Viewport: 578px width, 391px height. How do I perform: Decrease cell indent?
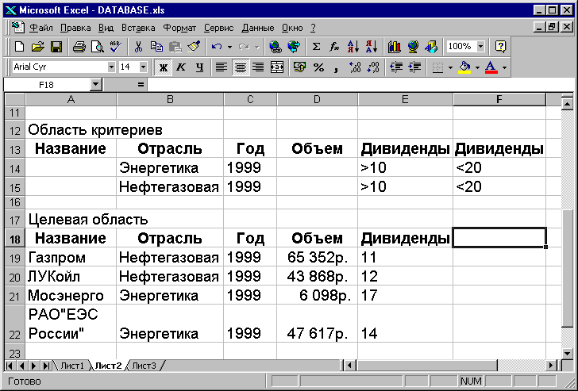pos(396,67)
